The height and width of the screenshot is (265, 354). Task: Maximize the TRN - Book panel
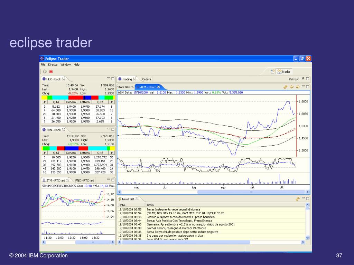pos(113,129)
